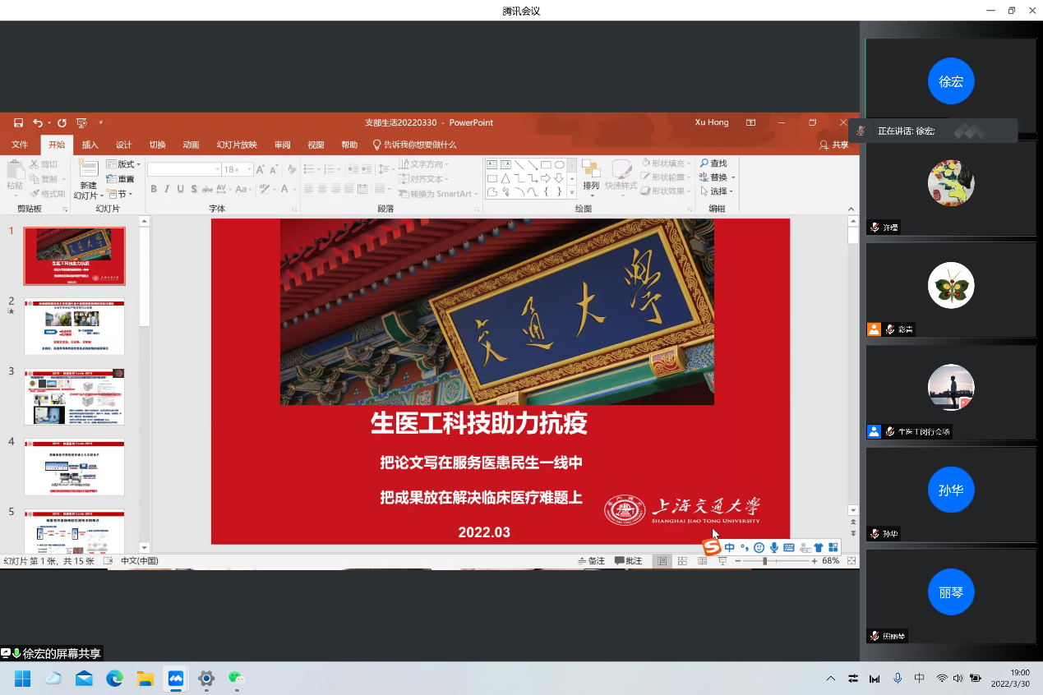Viewport: 1043px width, 695px height.
Task: Toggle Normal view button in status bar
Action: pyautogui.click(x=662, y=561)
